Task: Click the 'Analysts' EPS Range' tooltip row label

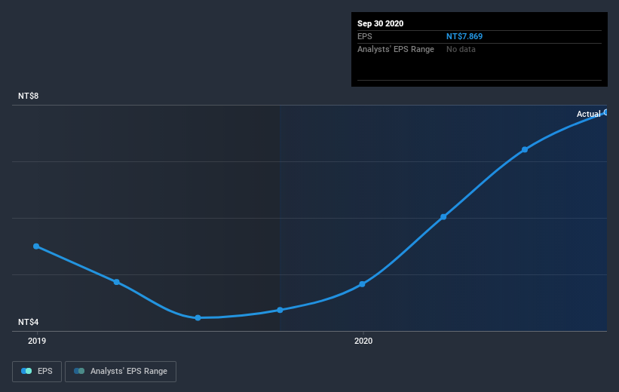Action: click(x=396, y=49)
